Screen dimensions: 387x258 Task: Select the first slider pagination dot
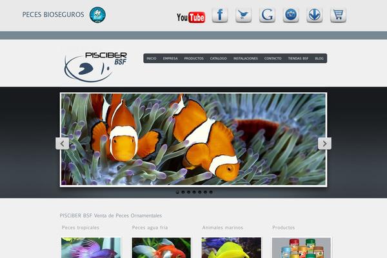point(177,192)
